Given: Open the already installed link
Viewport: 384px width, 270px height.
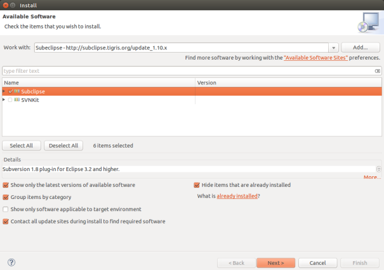Looking at the screenshot, I should tap(237, 196).
